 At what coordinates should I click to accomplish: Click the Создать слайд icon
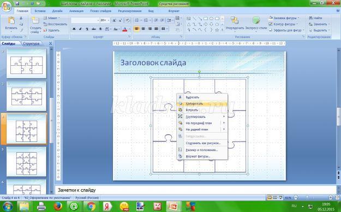click(35, 21)
